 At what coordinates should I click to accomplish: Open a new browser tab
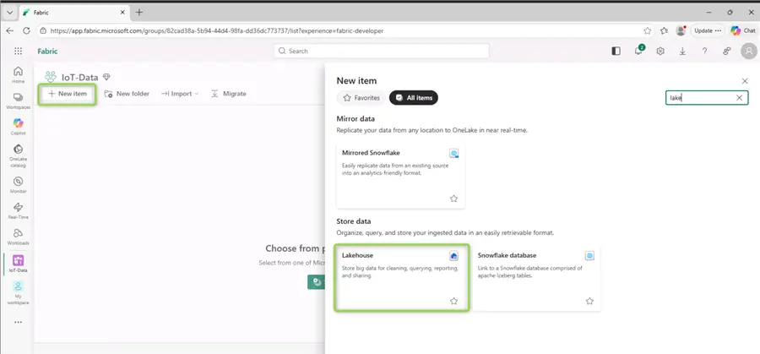point(139,13)
